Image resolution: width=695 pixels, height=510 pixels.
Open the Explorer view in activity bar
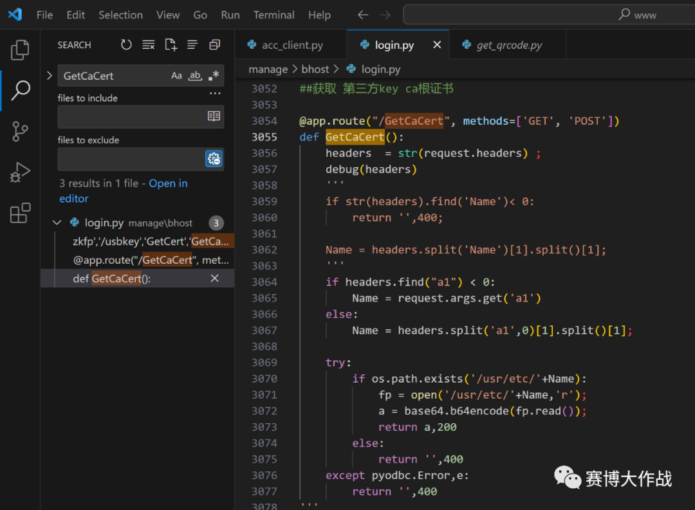click(20, 50)
